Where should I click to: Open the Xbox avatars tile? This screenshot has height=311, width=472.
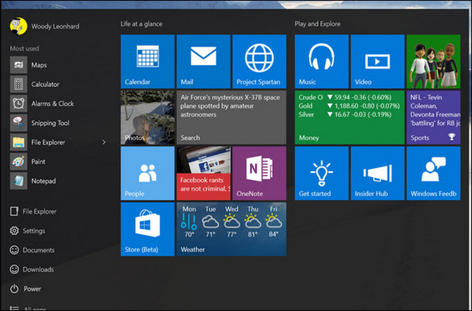click(433, 61)
